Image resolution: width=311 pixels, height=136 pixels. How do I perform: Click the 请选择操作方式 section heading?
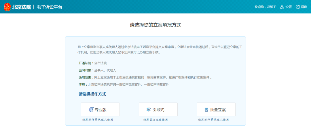pyautogui.click(x=92, y=94)
